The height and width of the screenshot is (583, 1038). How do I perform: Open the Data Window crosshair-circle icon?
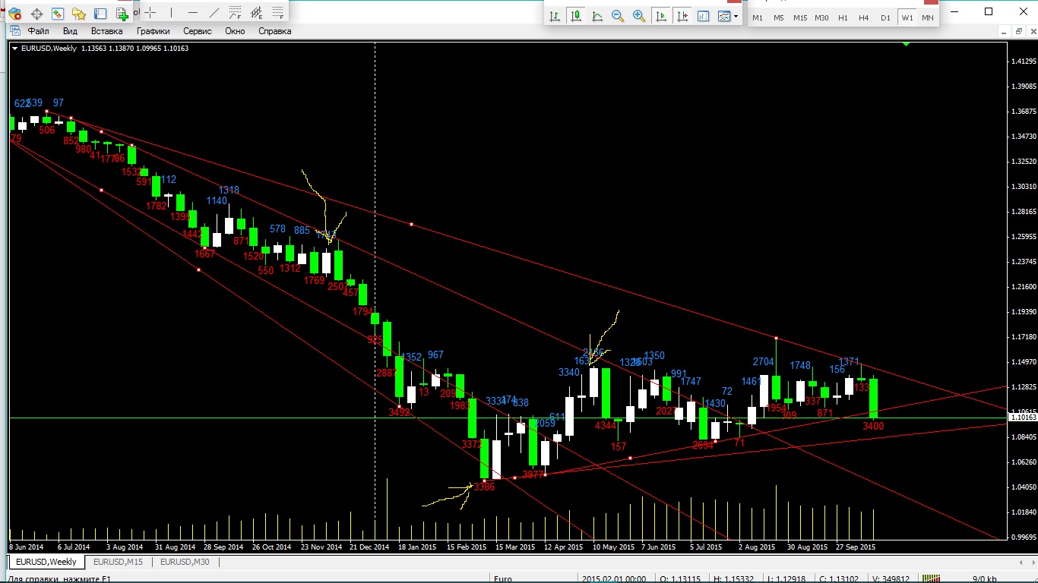coord(36,14)
